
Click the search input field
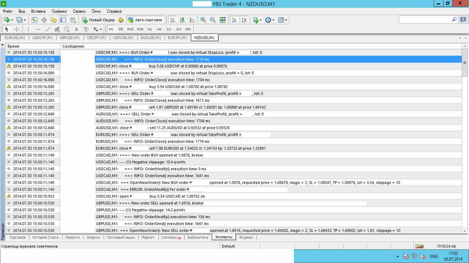pyautogui.click(x=425, y=20)
